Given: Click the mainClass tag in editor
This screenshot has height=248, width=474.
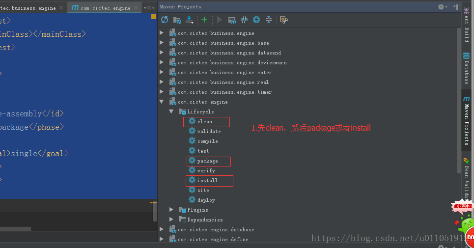Looking at the screenshot, I should pyautogui.click(x=43, y=34).
